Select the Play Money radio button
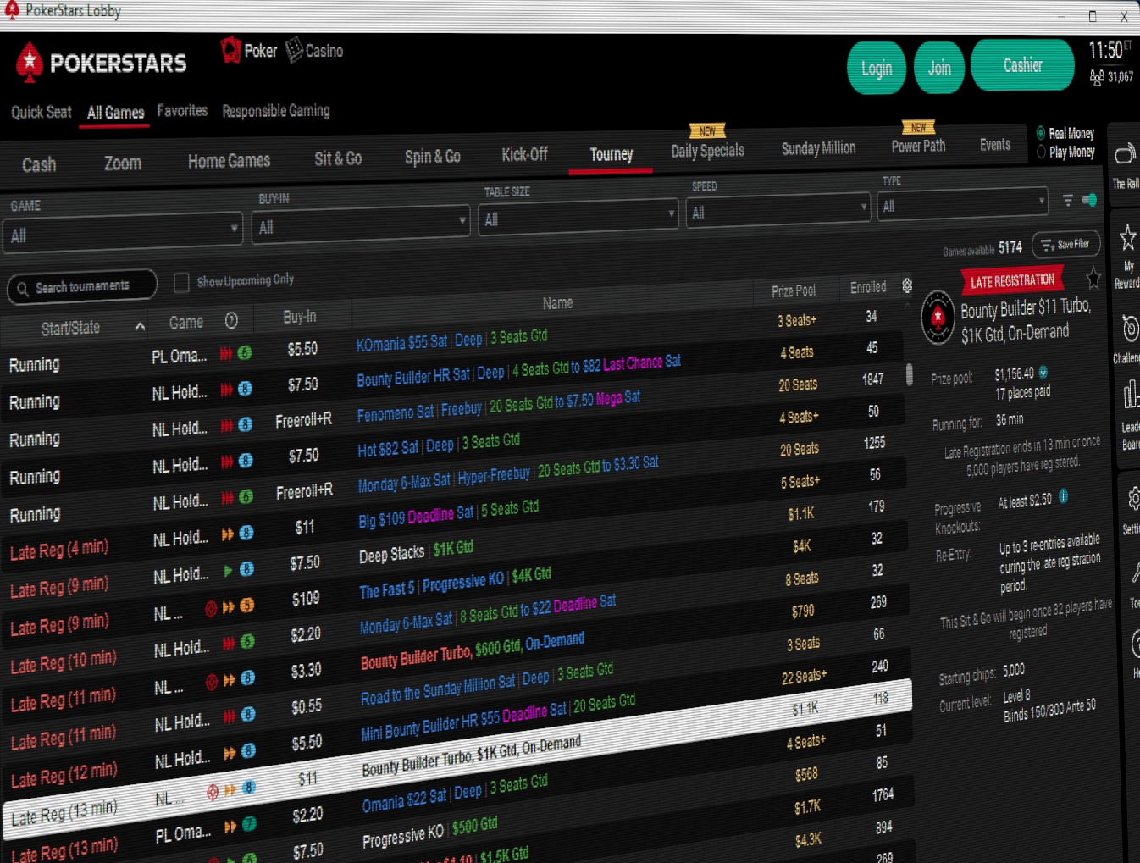 pyautogui.click(x=1040, y=152)
